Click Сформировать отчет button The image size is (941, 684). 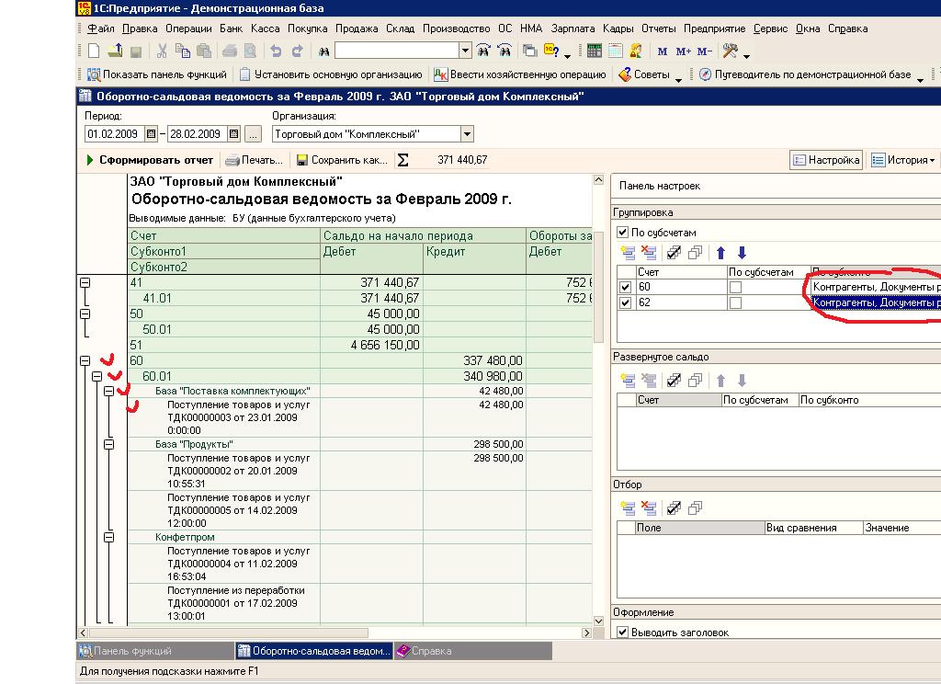pyautogui.click(x=150, y=160)
